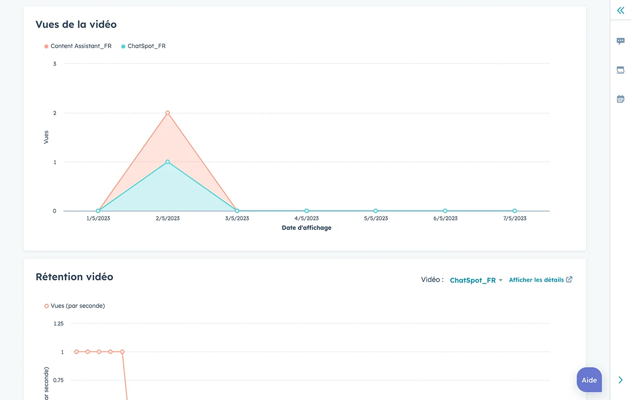Toggle Vues (par seconde) legend label

pos(77,306)
